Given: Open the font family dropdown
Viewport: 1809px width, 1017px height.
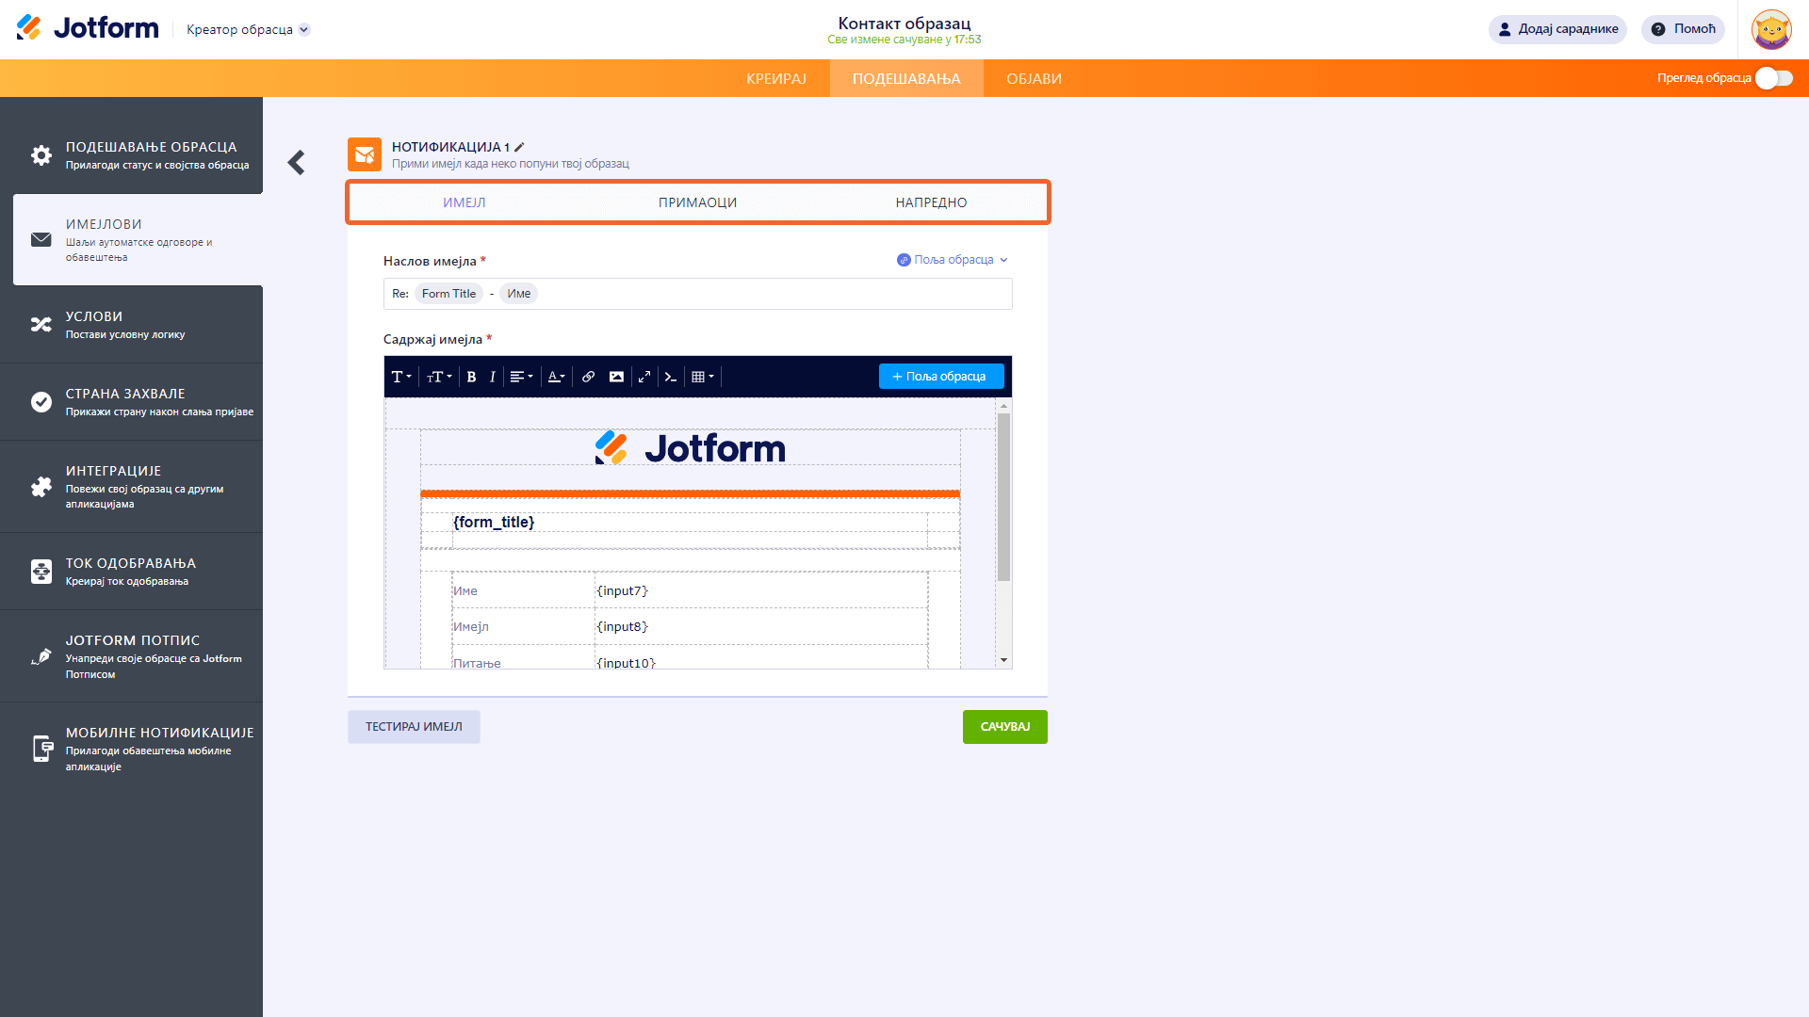Looking at the screenshot, I should coord(401,377).
